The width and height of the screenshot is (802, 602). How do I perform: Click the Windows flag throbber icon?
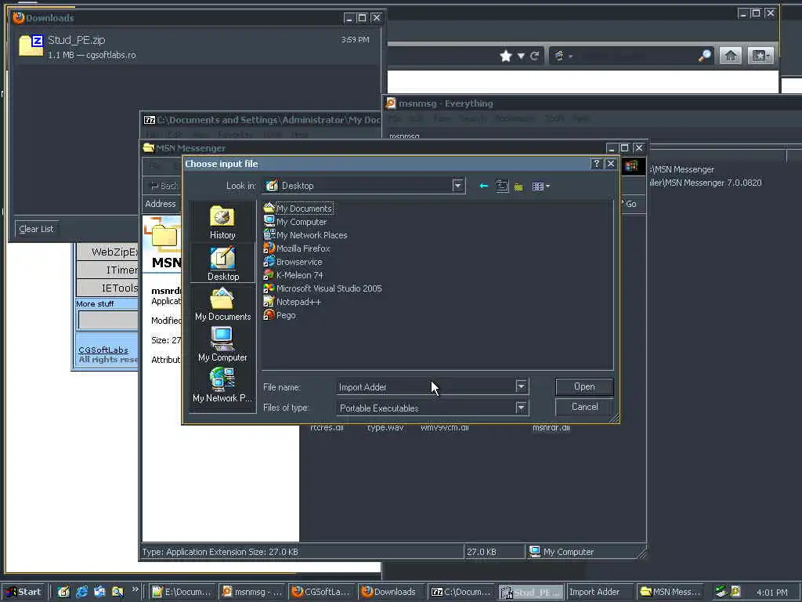632,165
